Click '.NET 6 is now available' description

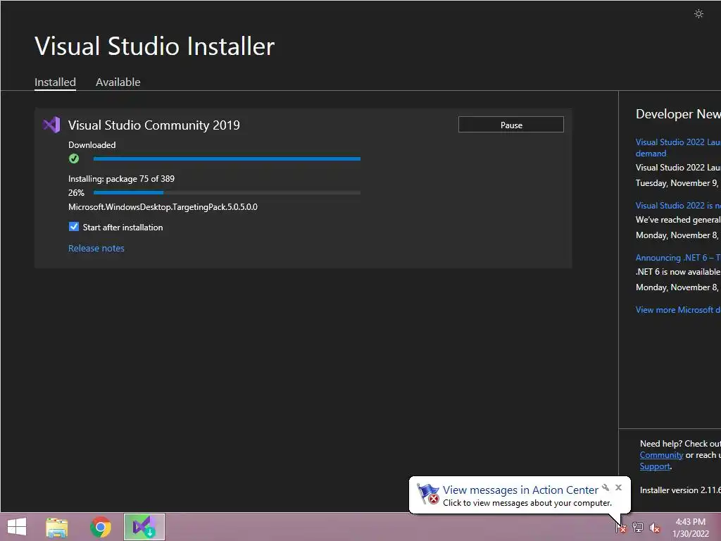pyautogui.click(x=678, y=272)
